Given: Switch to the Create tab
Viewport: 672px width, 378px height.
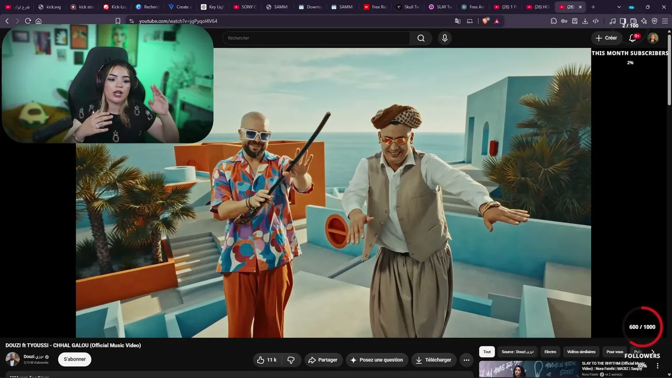Looking at the screenshot, I should (180, 7).
